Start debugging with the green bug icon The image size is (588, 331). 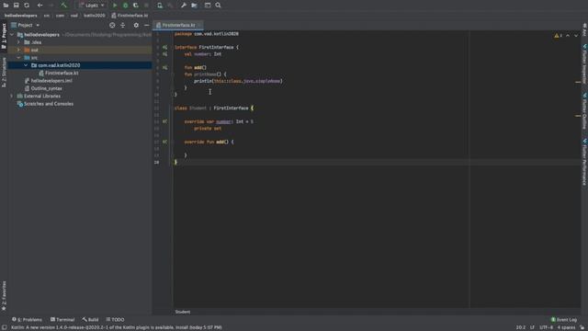125,6
